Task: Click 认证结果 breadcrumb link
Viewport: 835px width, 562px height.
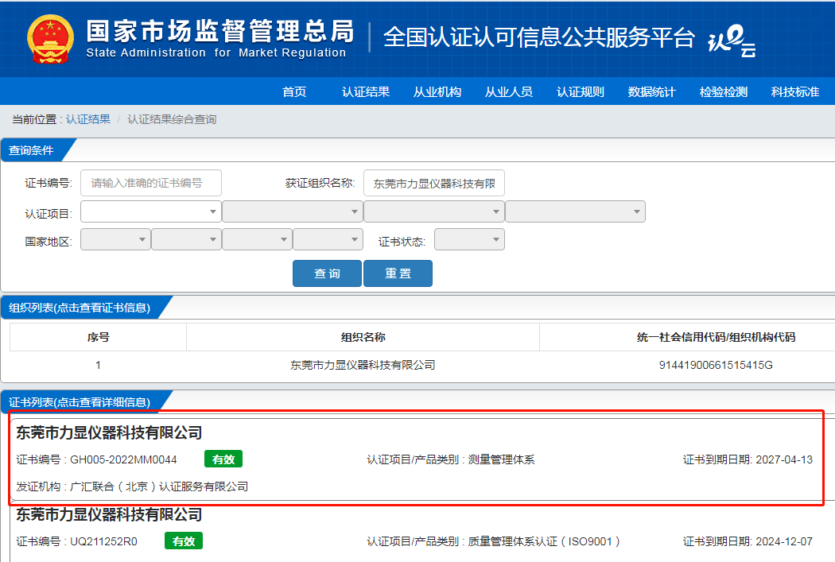Action: click(x=87, y=119)
